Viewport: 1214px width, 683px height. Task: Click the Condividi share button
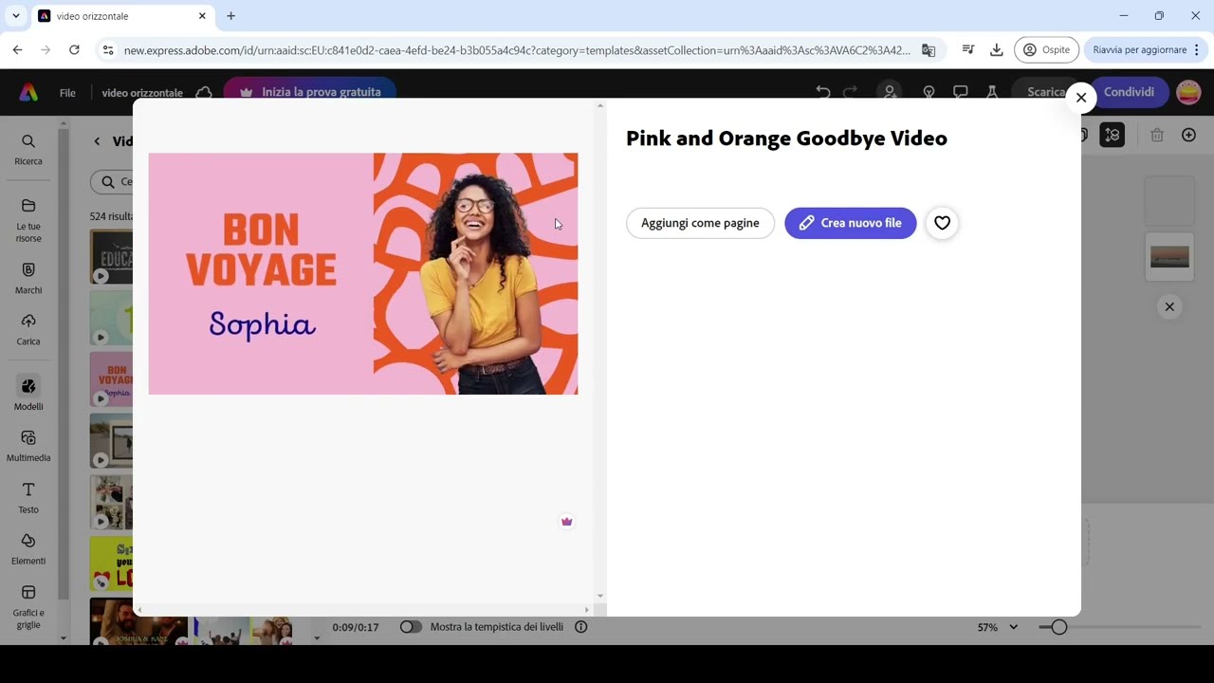[x=1129, y=92]
